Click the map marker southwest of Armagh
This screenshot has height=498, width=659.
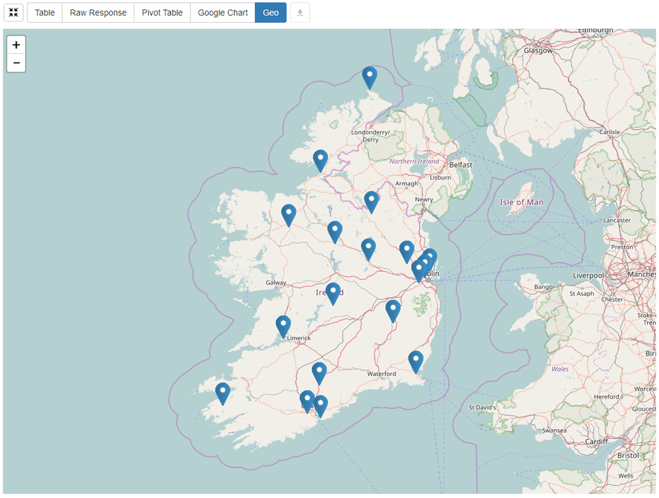(372, 203)
